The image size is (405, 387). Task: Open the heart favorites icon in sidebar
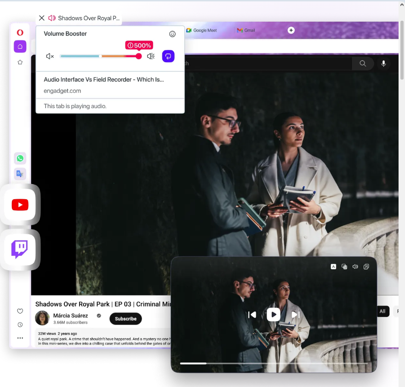(x=20, y=311)
